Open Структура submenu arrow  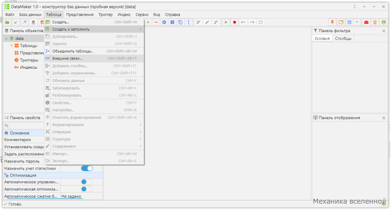(x=140, y=139)
